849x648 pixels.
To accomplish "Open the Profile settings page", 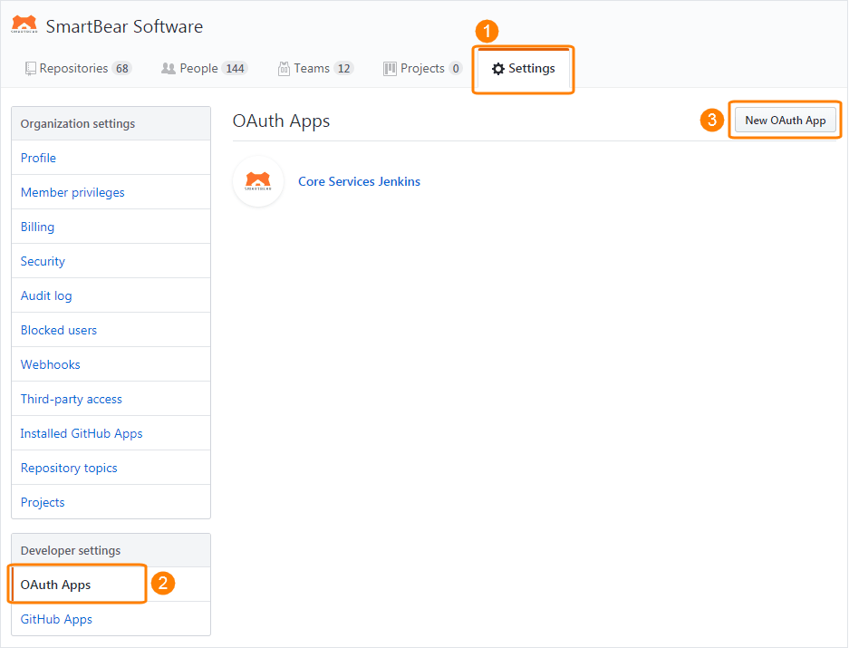I will (x=38, y=158).
